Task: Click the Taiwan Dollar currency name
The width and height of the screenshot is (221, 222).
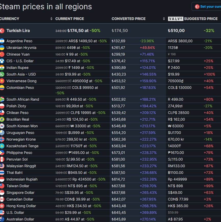Action: [x=18, y=186]
